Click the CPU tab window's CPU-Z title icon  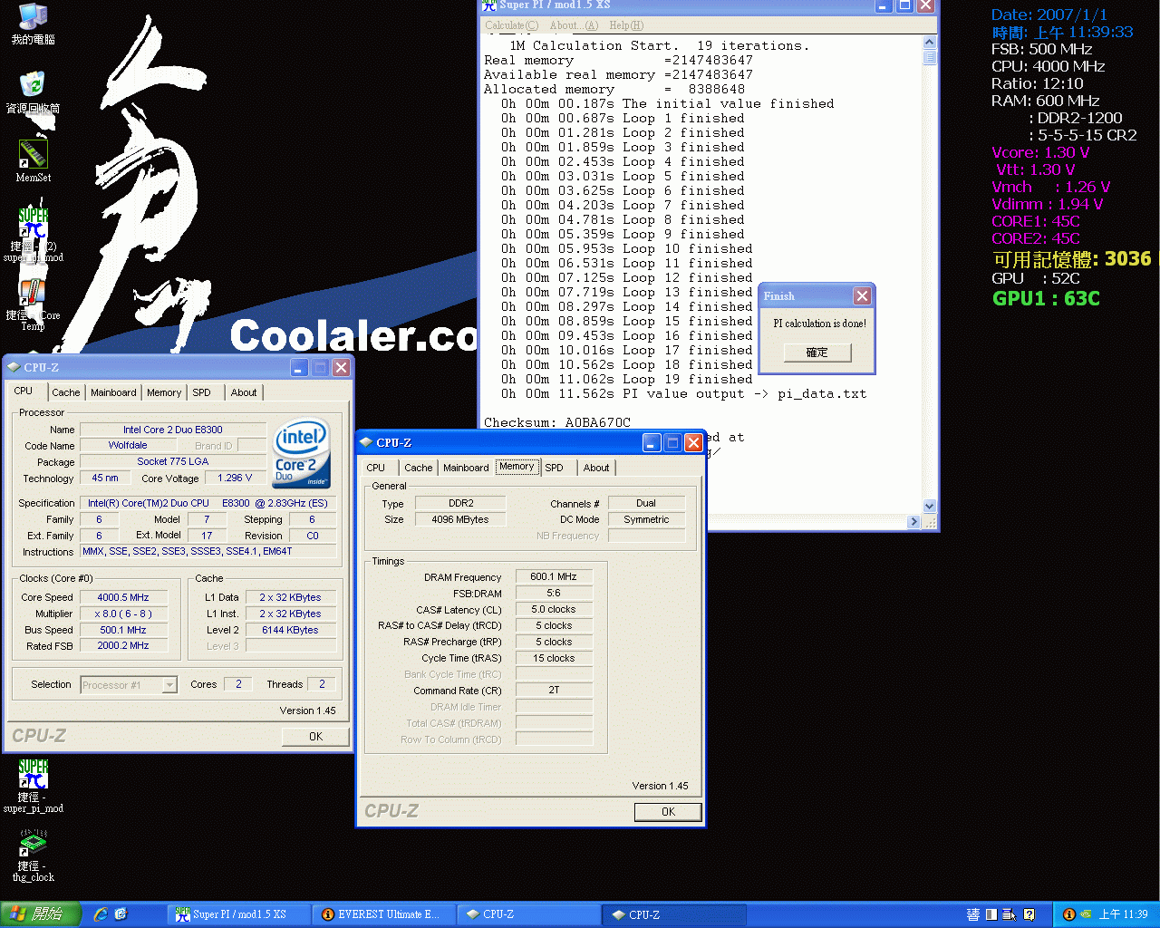[x=14, y=367]
